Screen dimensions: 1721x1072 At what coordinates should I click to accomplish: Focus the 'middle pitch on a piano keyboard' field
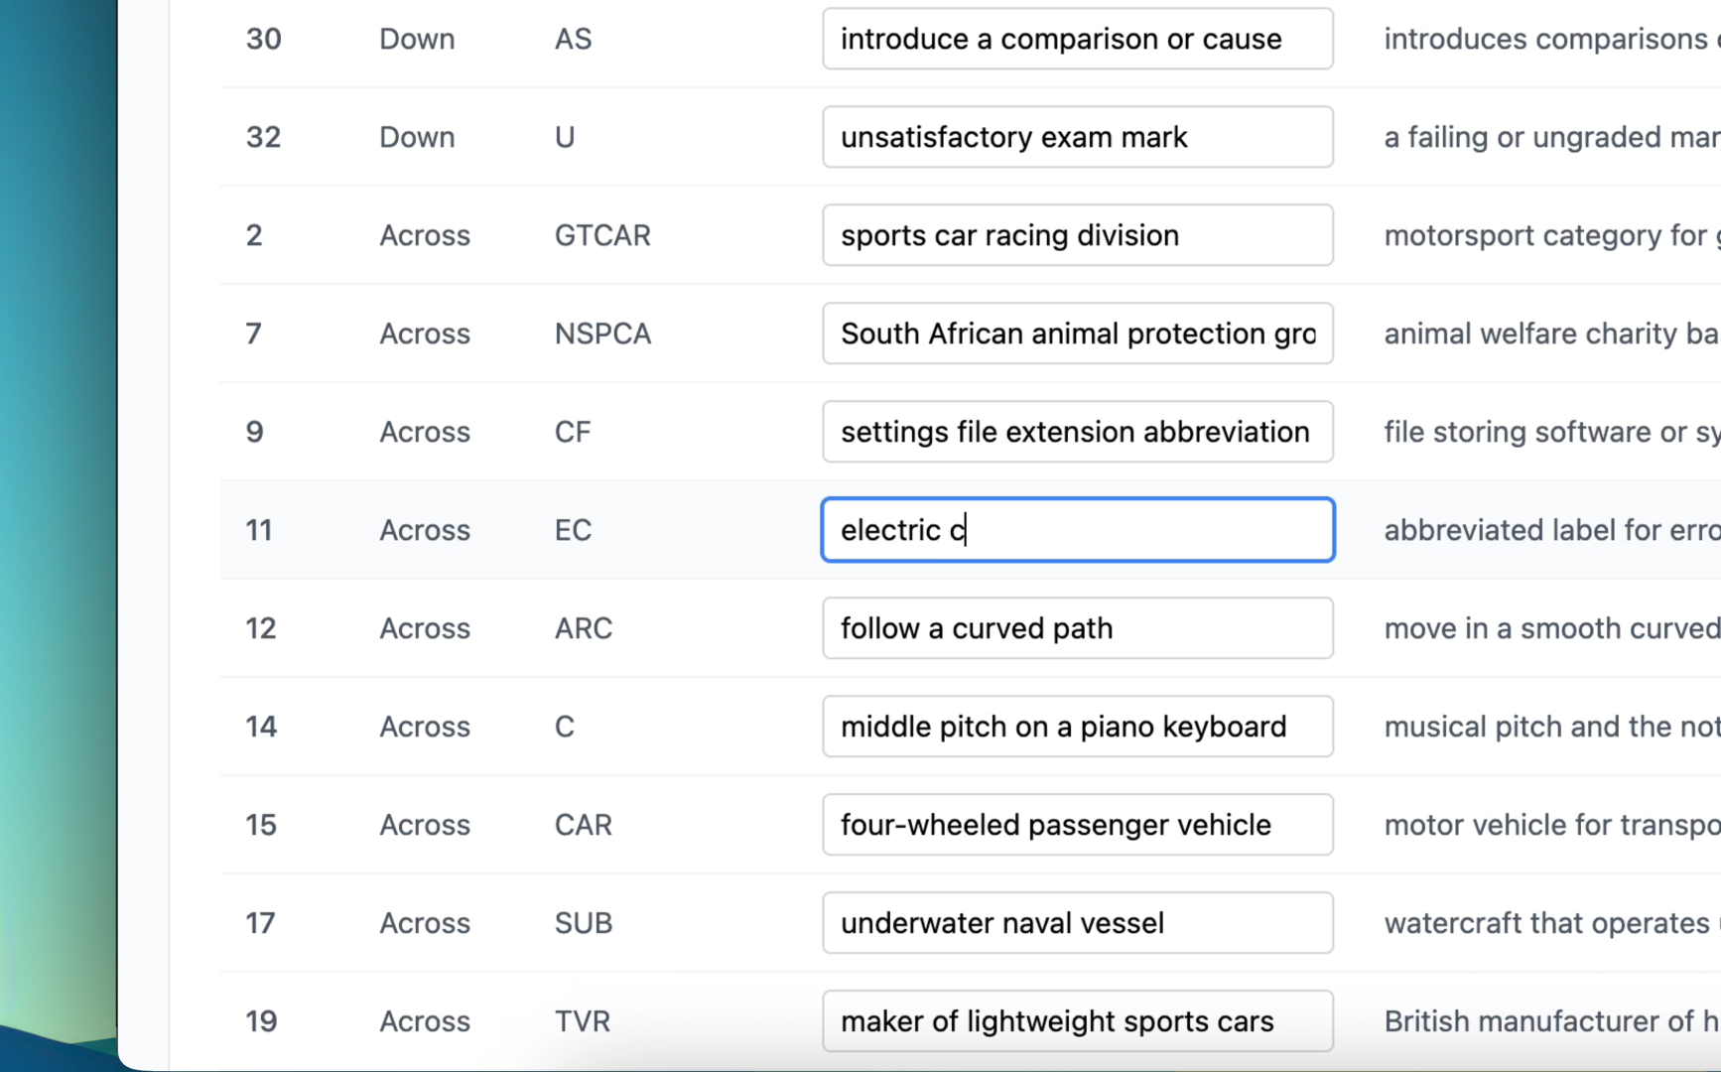click(x=1077, y=727)
